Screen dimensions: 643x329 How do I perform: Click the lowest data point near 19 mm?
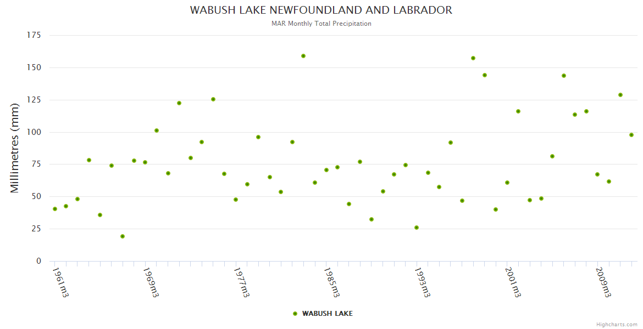[x=123, y=236]
